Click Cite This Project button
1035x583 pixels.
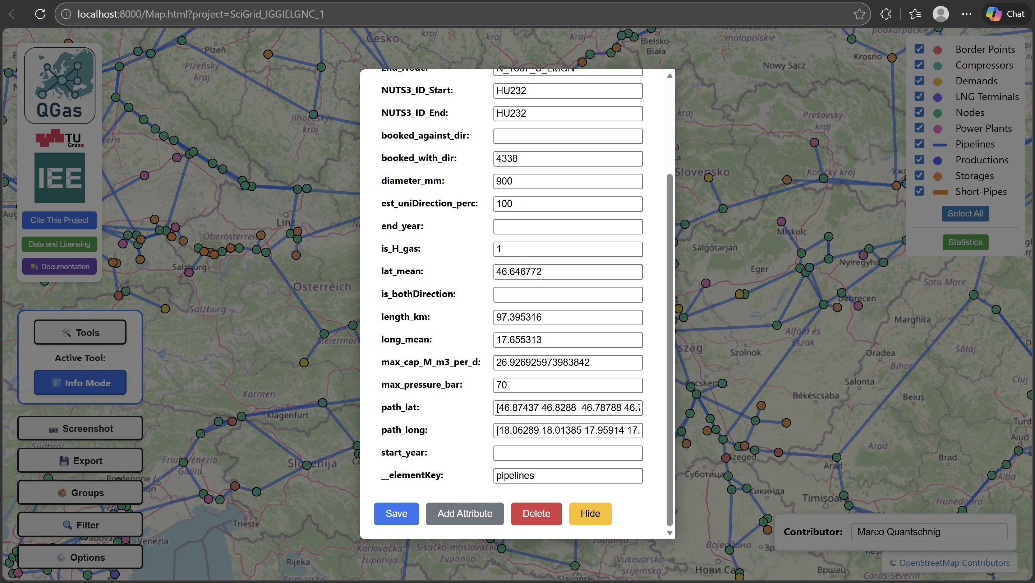(59, 220)
